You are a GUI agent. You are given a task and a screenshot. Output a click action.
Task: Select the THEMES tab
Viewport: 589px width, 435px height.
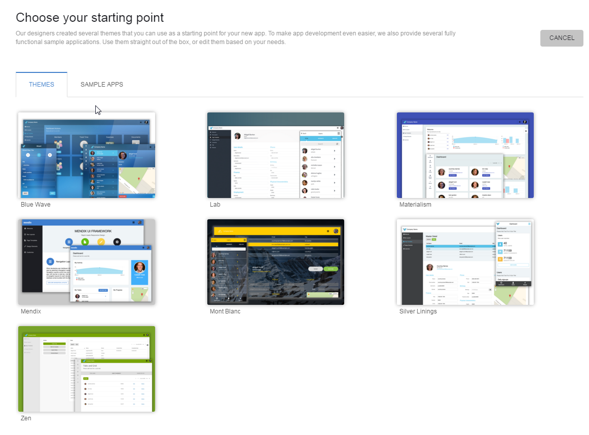[x=41, y=84]
